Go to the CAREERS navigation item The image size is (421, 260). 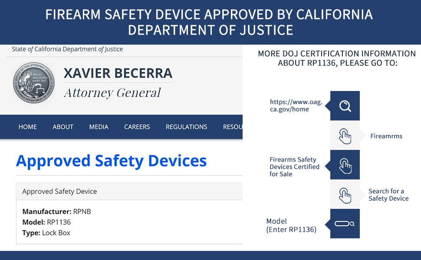[x=137, y=127]
